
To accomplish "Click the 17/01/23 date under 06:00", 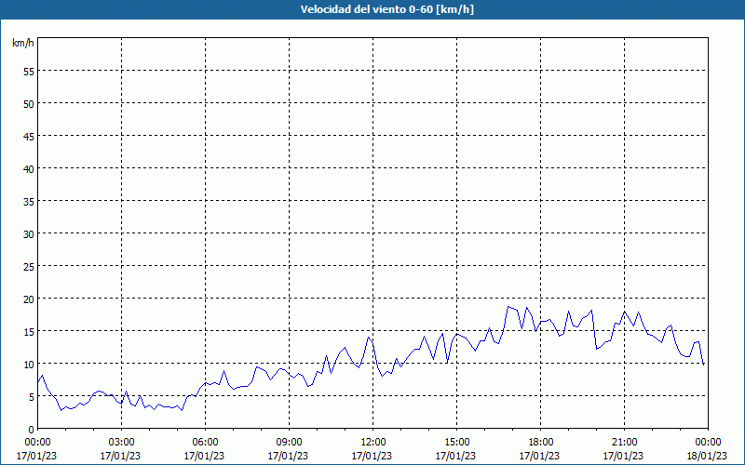I will (x=204, y=456).
